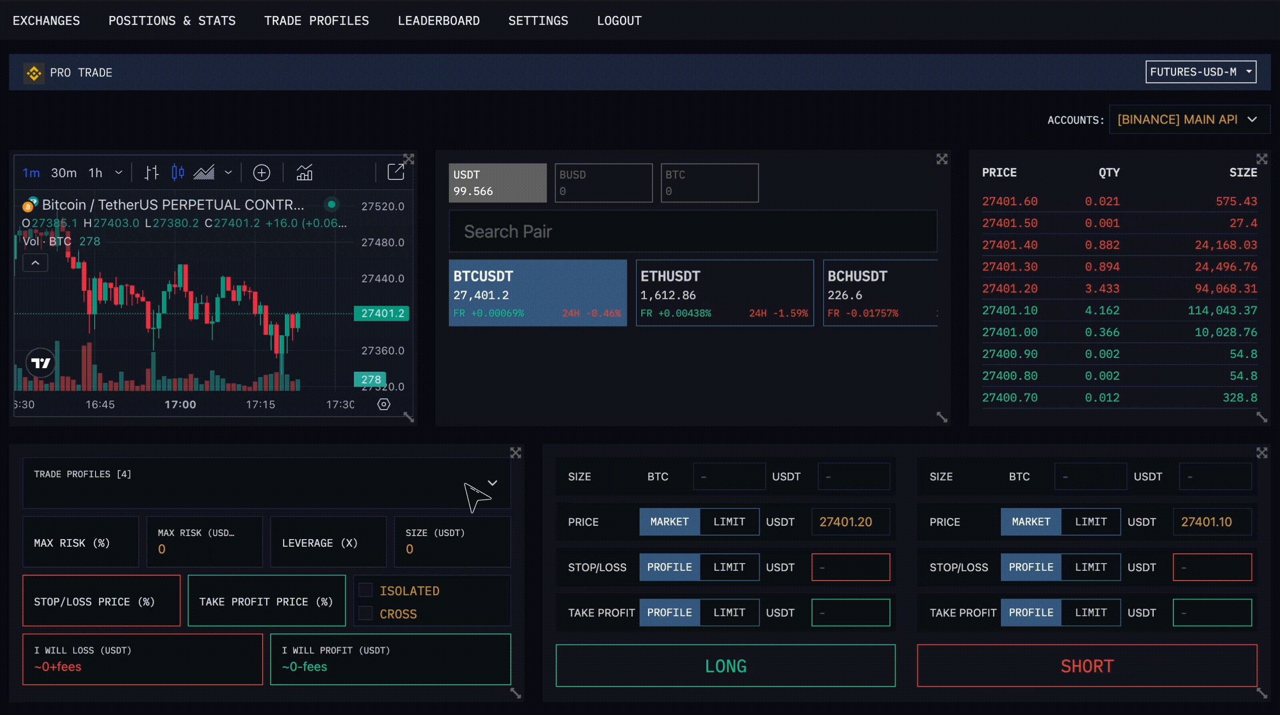The height and width of the screenshot is (715, 1280).
Task: Select MARKET price for long order
Action: tap(669, 522)
